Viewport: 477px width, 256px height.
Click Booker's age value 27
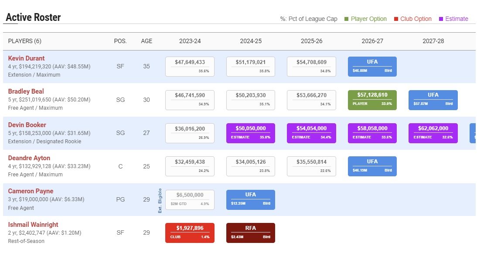pyautogui.click(x=147, y=133)
